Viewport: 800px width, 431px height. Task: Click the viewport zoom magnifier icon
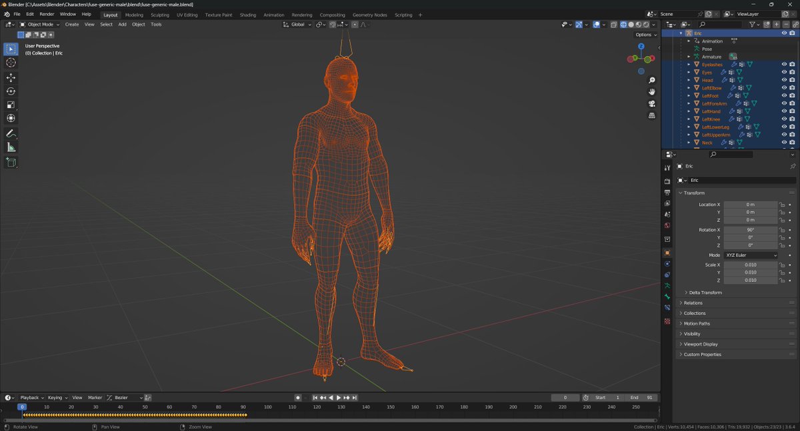click(x=652, y=80)
